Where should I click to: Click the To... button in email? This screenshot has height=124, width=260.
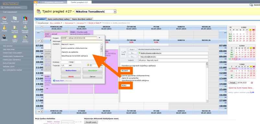click(132, 53)
